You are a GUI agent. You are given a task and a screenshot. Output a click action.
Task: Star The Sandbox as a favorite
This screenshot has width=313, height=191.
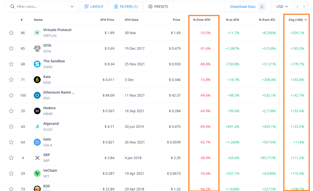pos(11,64)
